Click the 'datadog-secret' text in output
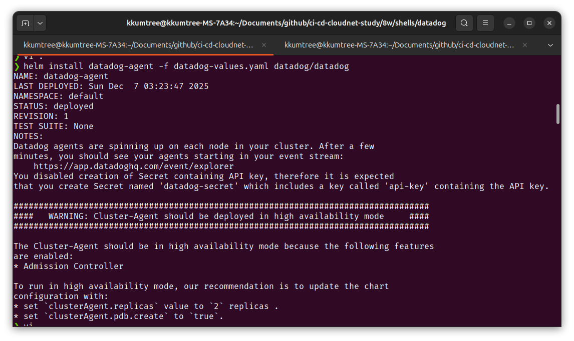The height and width of the screenshot is (341, 574). pos(199,186)
